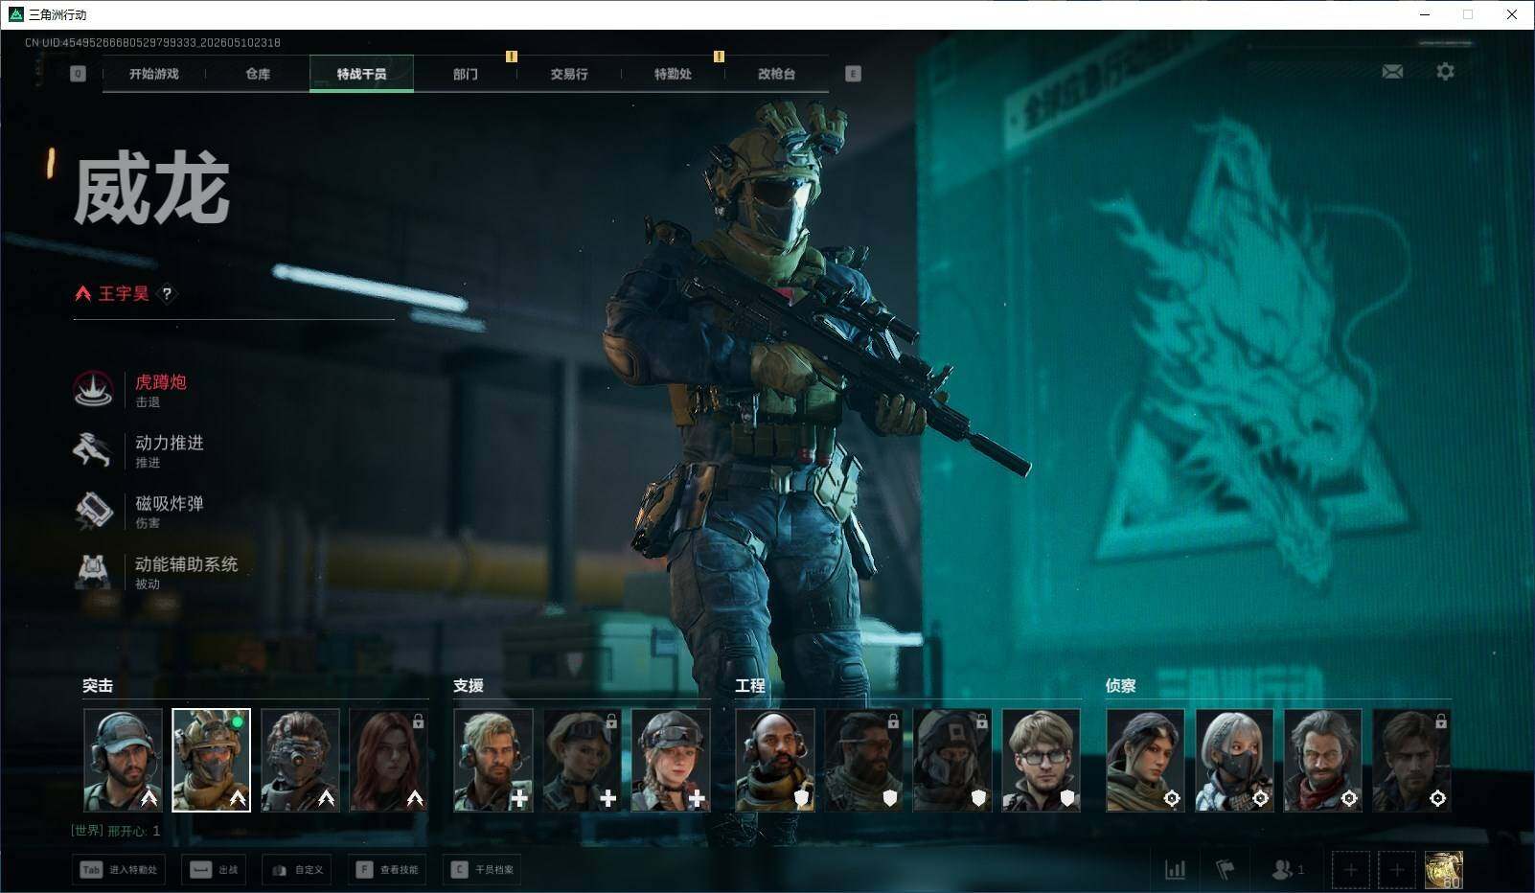Click the 支援 class heading
The height and width of the screenshot is (893, 1535).
[x=469, y=686]
